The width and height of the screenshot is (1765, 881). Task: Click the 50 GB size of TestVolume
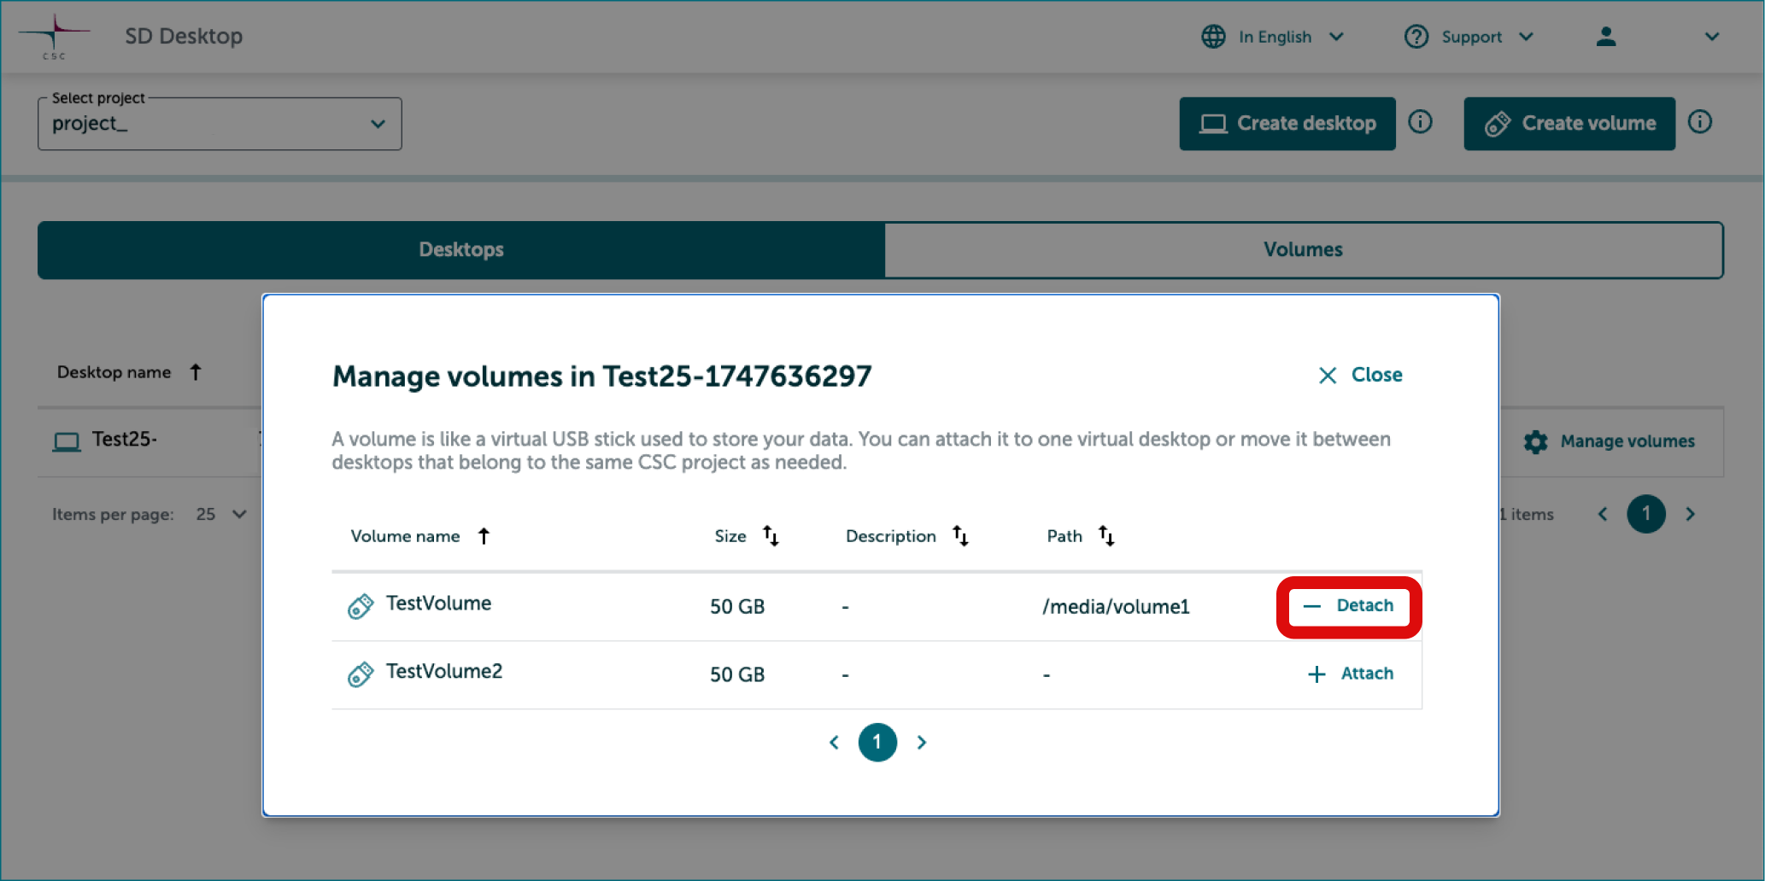tap(737, 607)
